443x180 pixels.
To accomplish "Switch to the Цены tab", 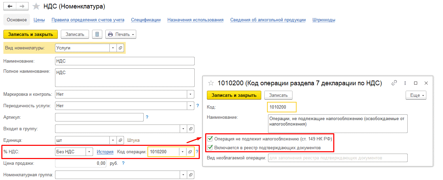I will [x=39, y=20].
